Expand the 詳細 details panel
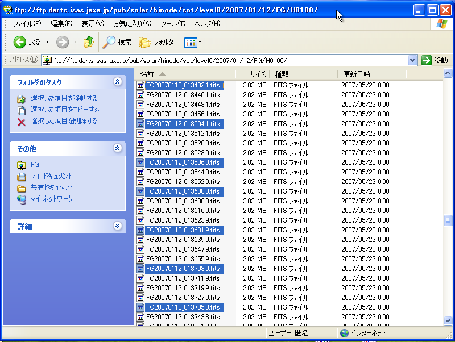 pos(118,226)
